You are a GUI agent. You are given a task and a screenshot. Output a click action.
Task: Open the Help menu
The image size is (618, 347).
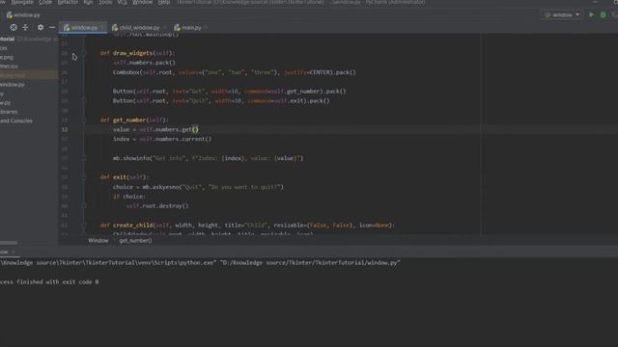pyautogui.click(x=164, y=2)
